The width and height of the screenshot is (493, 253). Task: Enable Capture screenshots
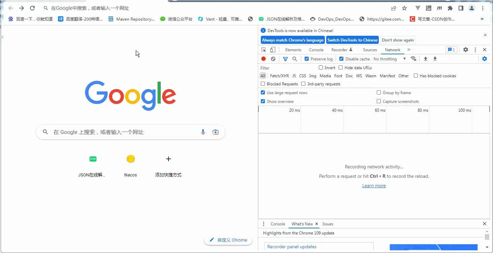point(379,102)
